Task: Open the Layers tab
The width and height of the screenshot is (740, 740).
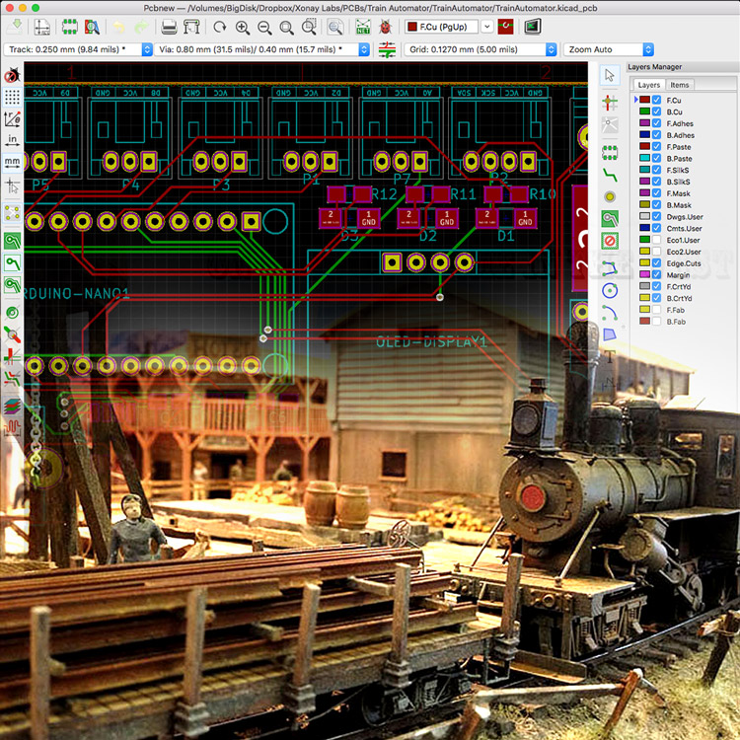Action: pyautogui.click(x=648, y=85)
